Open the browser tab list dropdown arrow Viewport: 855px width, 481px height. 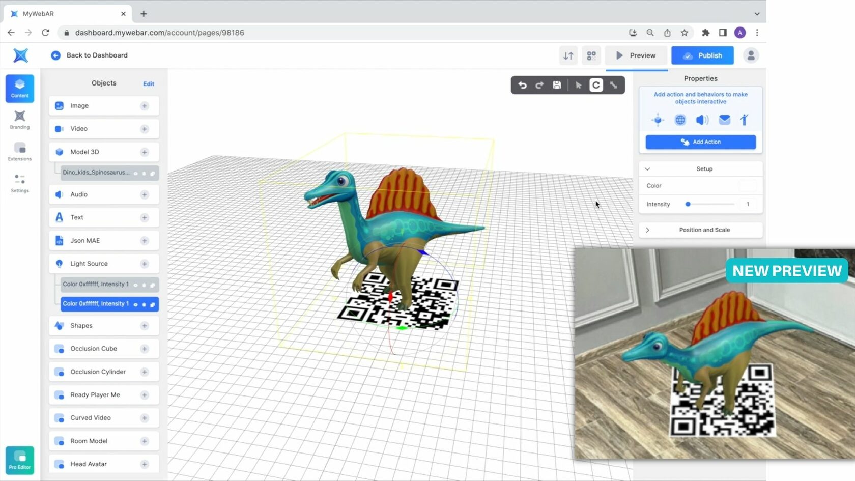[x=757, y=14]
